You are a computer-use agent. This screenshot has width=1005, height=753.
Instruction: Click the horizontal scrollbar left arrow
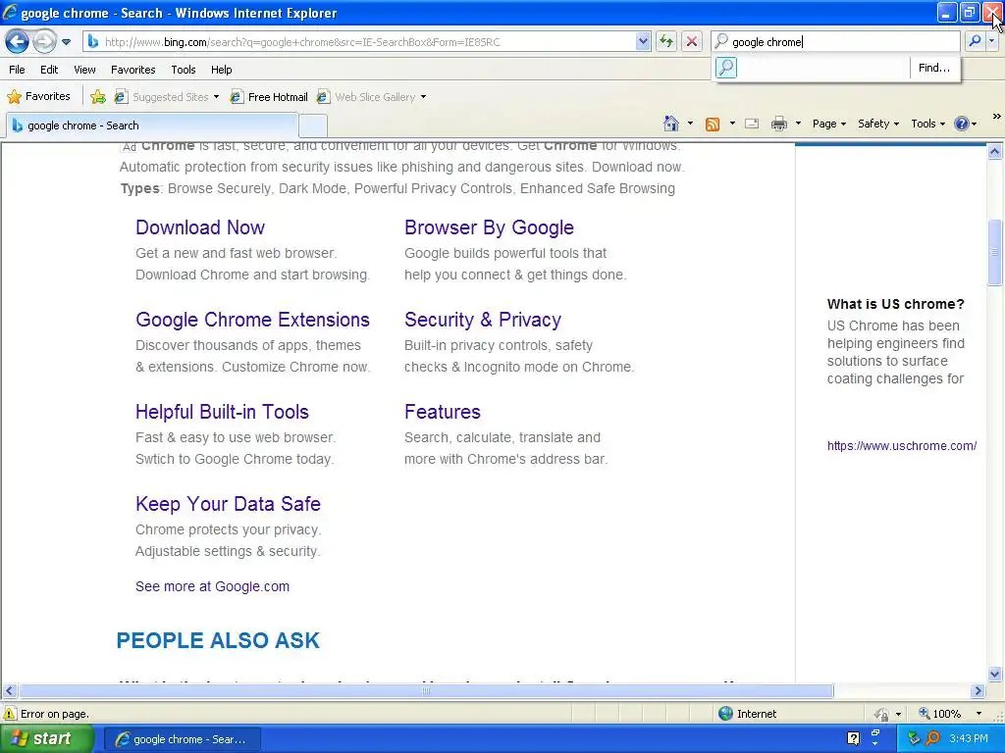click(9, 691)
